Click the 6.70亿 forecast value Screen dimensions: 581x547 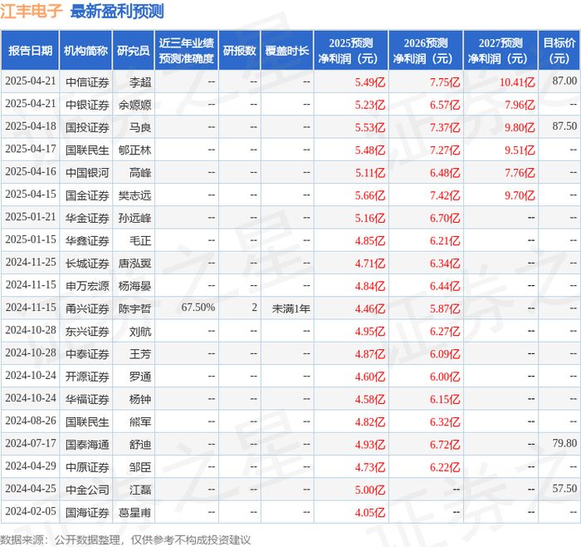point(445,218)
